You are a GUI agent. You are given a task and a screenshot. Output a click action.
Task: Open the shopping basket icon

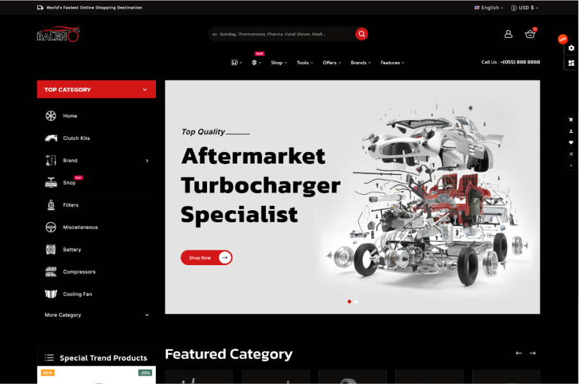(530, 34)
